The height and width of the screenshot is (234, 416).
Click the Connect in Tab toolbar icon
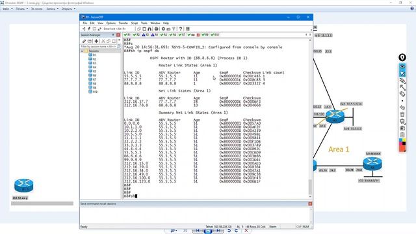(x=94, y=29)
